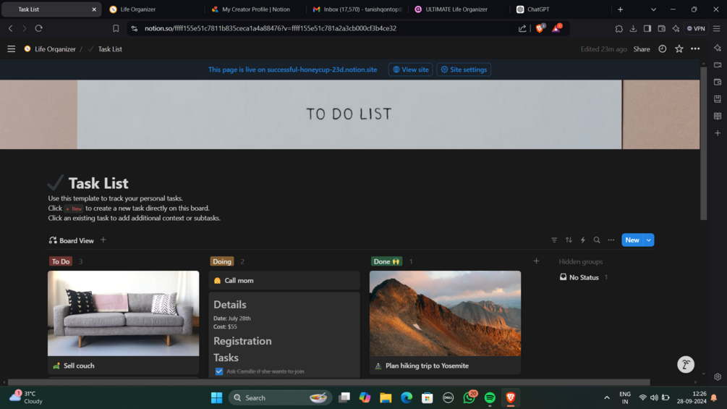
Task: Open the board search magnifier icon
Action: [597, 240]
